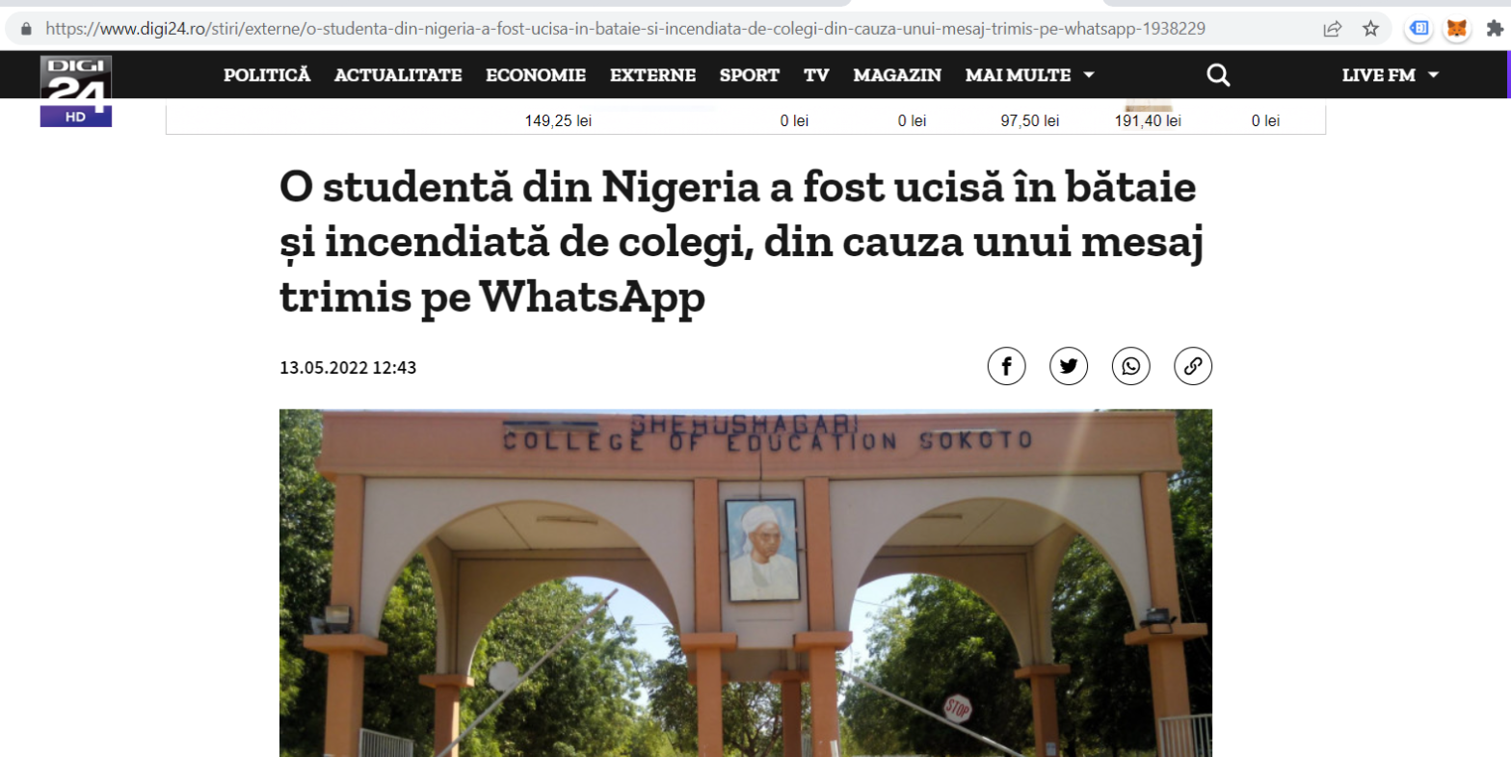Click the 97,50 lei price in ad

pos(1030,120)
